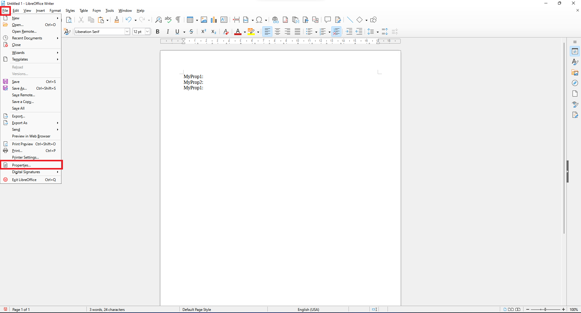This screenshot has height=313, width=581.
Task: Open sidebar Styles panel icon
Action: [x=575, y=62]
